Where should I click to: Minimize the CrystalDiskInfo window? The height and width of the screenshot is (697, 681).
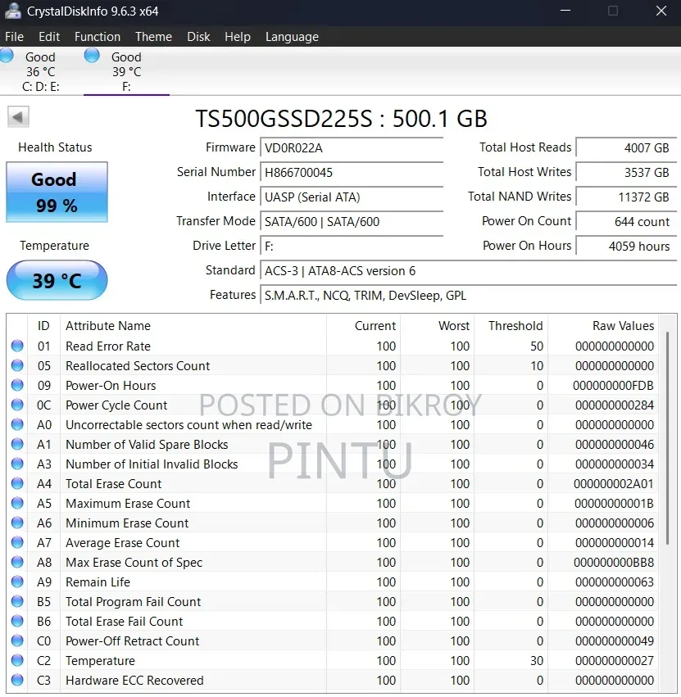coord(565,11)
